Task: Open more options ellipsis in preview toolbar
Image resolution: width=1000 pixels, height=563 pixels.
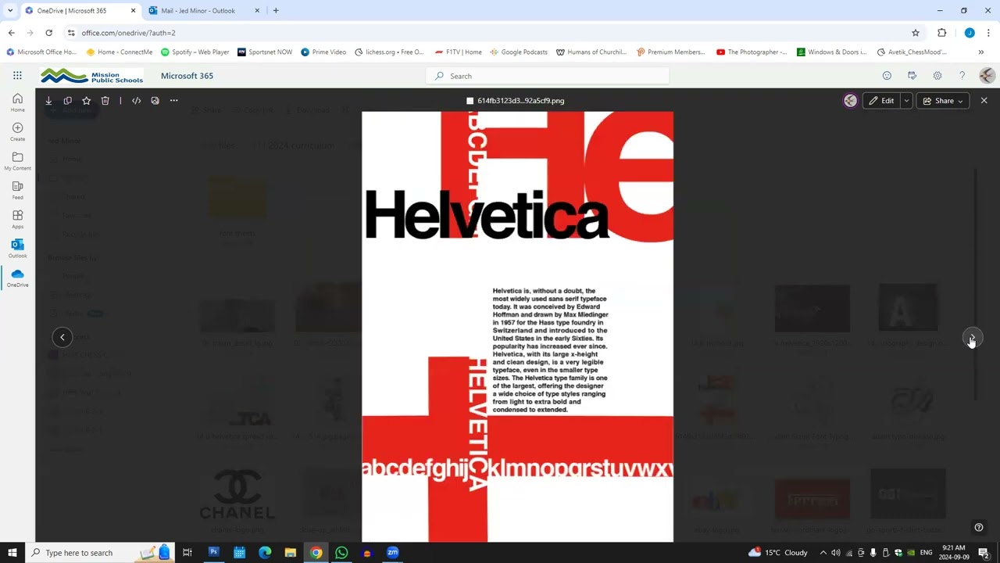Action: [173, 101]
